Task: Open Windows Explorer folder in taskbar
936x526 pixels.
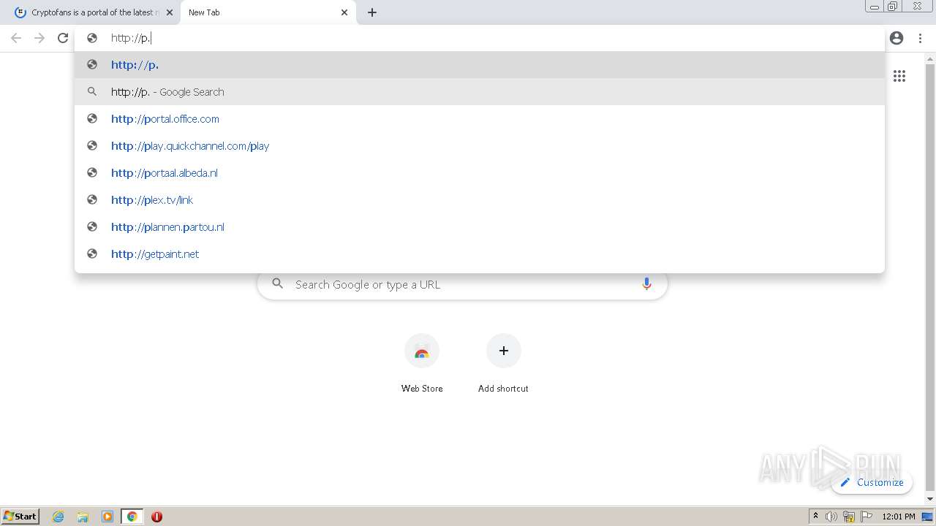Action: click(x=83, y=517)
